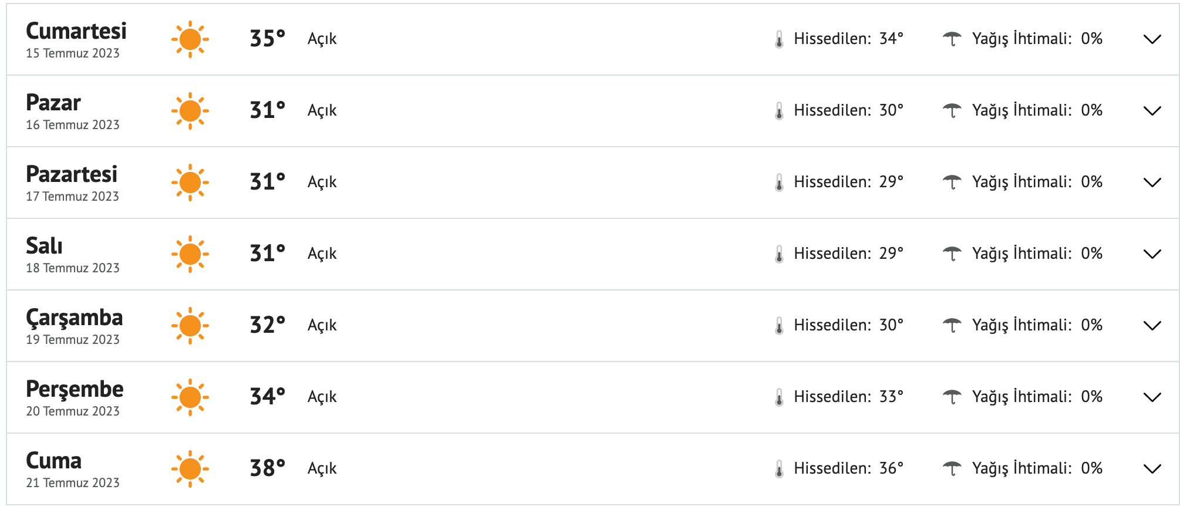
Task: Click the thermometer icon in Pazar row
Action: (x=779, y=111)
